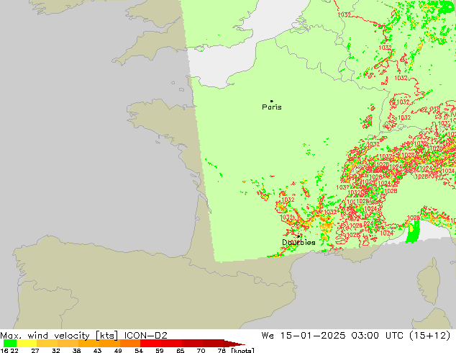The width and height of the screenshot is (456, 353).
Task: Select the Dourbies location dot marker
Action: 298,236
